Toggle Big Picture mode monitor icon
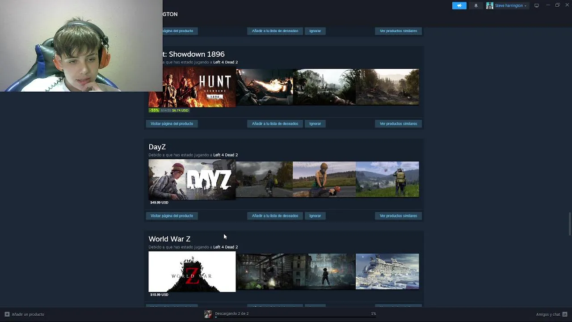Viewport: 572px width, 322px height. (536, 5)
